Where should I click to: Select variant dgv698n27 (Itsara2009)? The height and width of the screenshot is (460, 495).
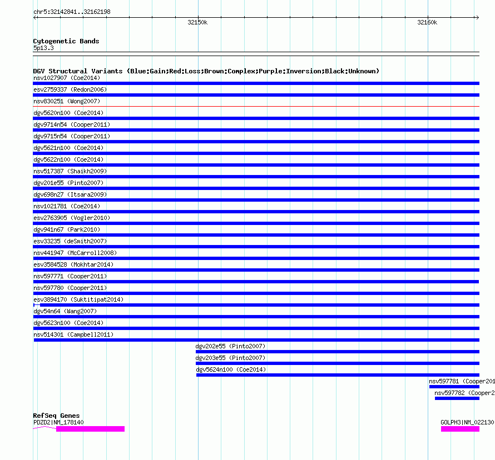[70, 194]
